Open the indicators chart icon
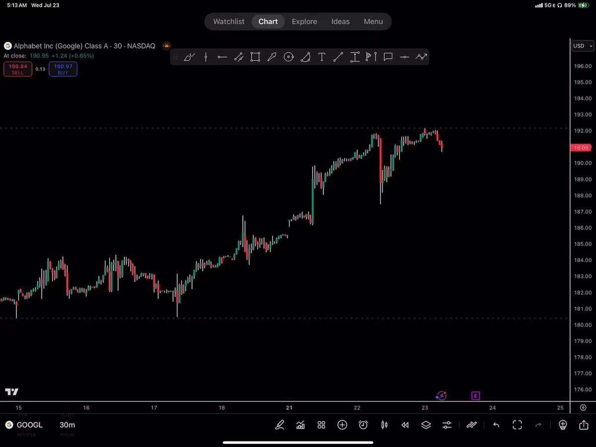Image resolution: width=596 pixels, height=447 pixels. [x=300, y=425]
